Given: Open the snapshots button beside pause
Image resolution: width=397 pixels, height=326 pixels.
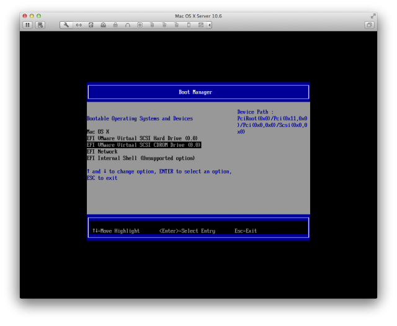Looking at the screenshot, I should pyautogui.click(x=40, y=25).
